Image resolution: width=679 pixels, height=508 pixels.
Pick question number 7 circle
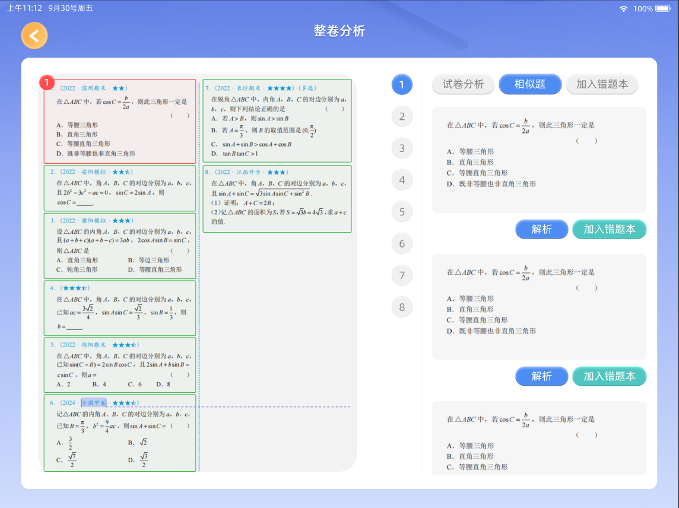402,275
